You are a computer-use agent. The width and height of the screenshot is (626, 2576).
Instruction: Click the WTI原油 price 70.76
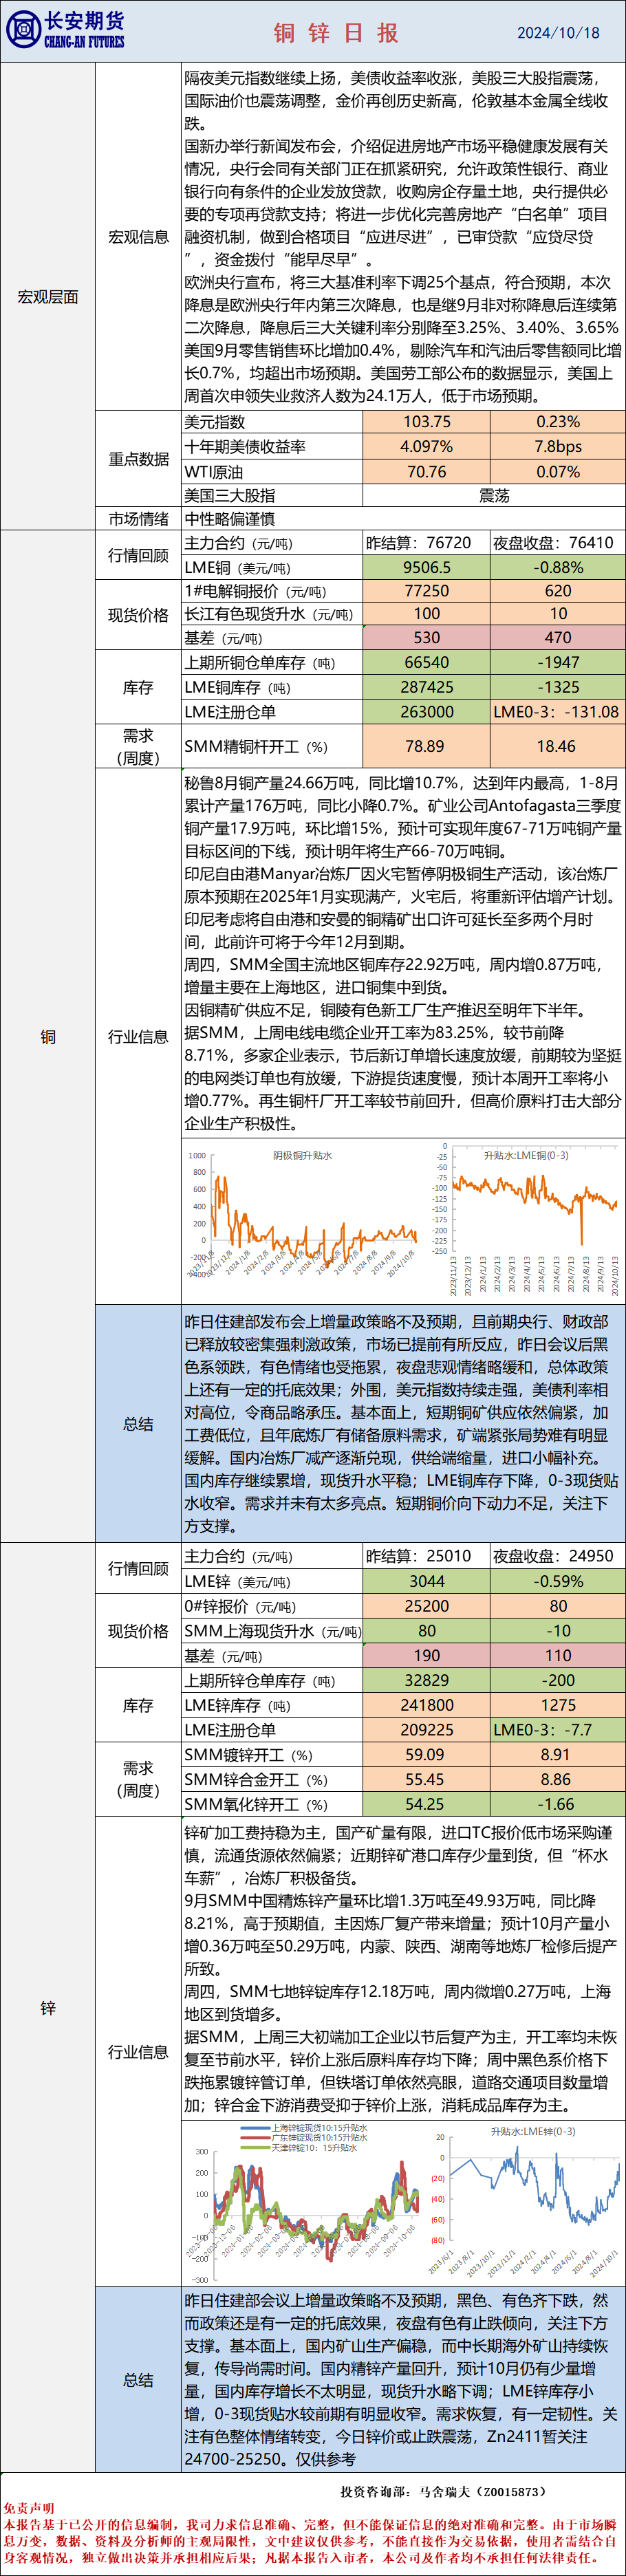point(427,472)
